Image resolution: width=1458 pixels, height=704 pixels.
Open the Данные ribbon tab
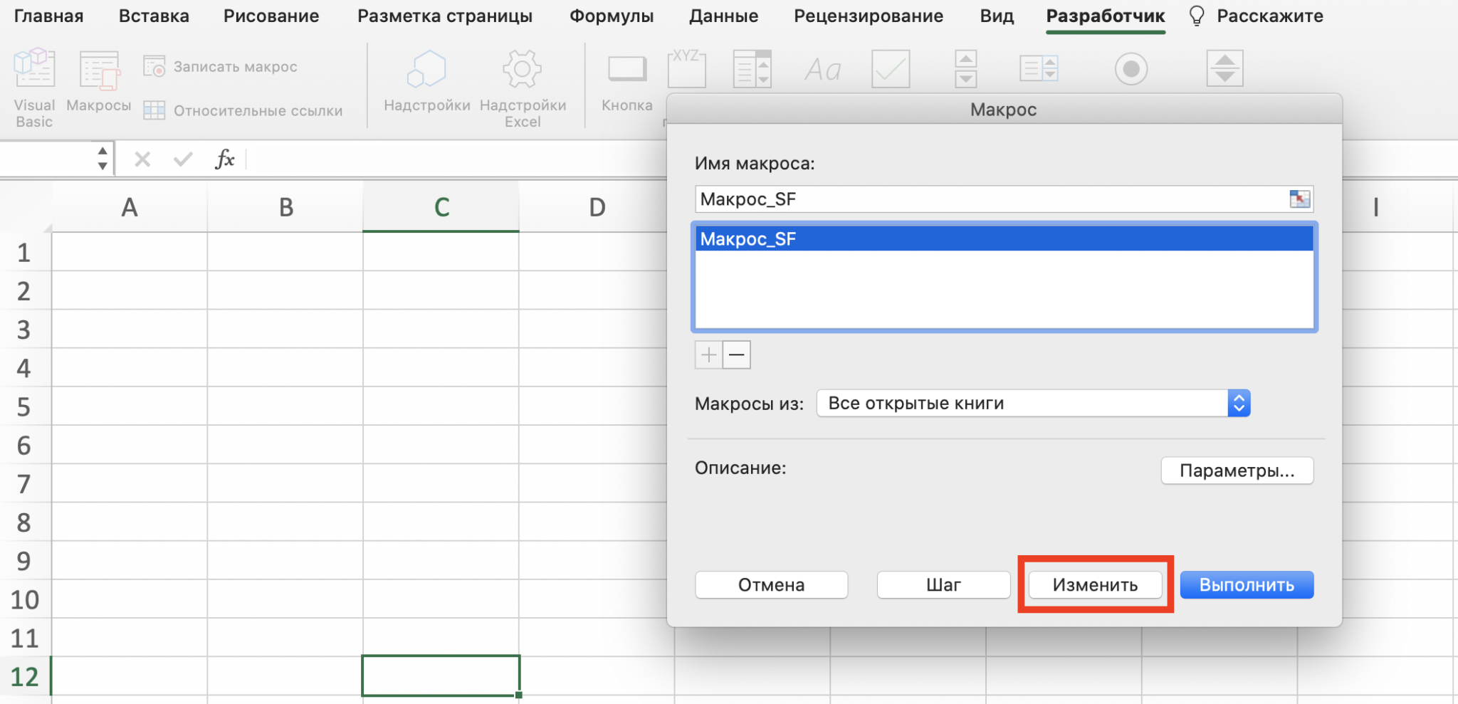click(723, 16)
